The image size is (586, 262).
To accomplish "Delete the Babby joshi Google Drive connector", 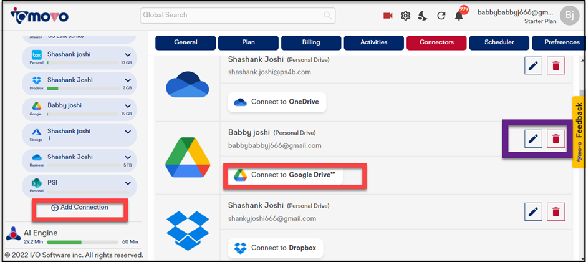I will 555,138.
